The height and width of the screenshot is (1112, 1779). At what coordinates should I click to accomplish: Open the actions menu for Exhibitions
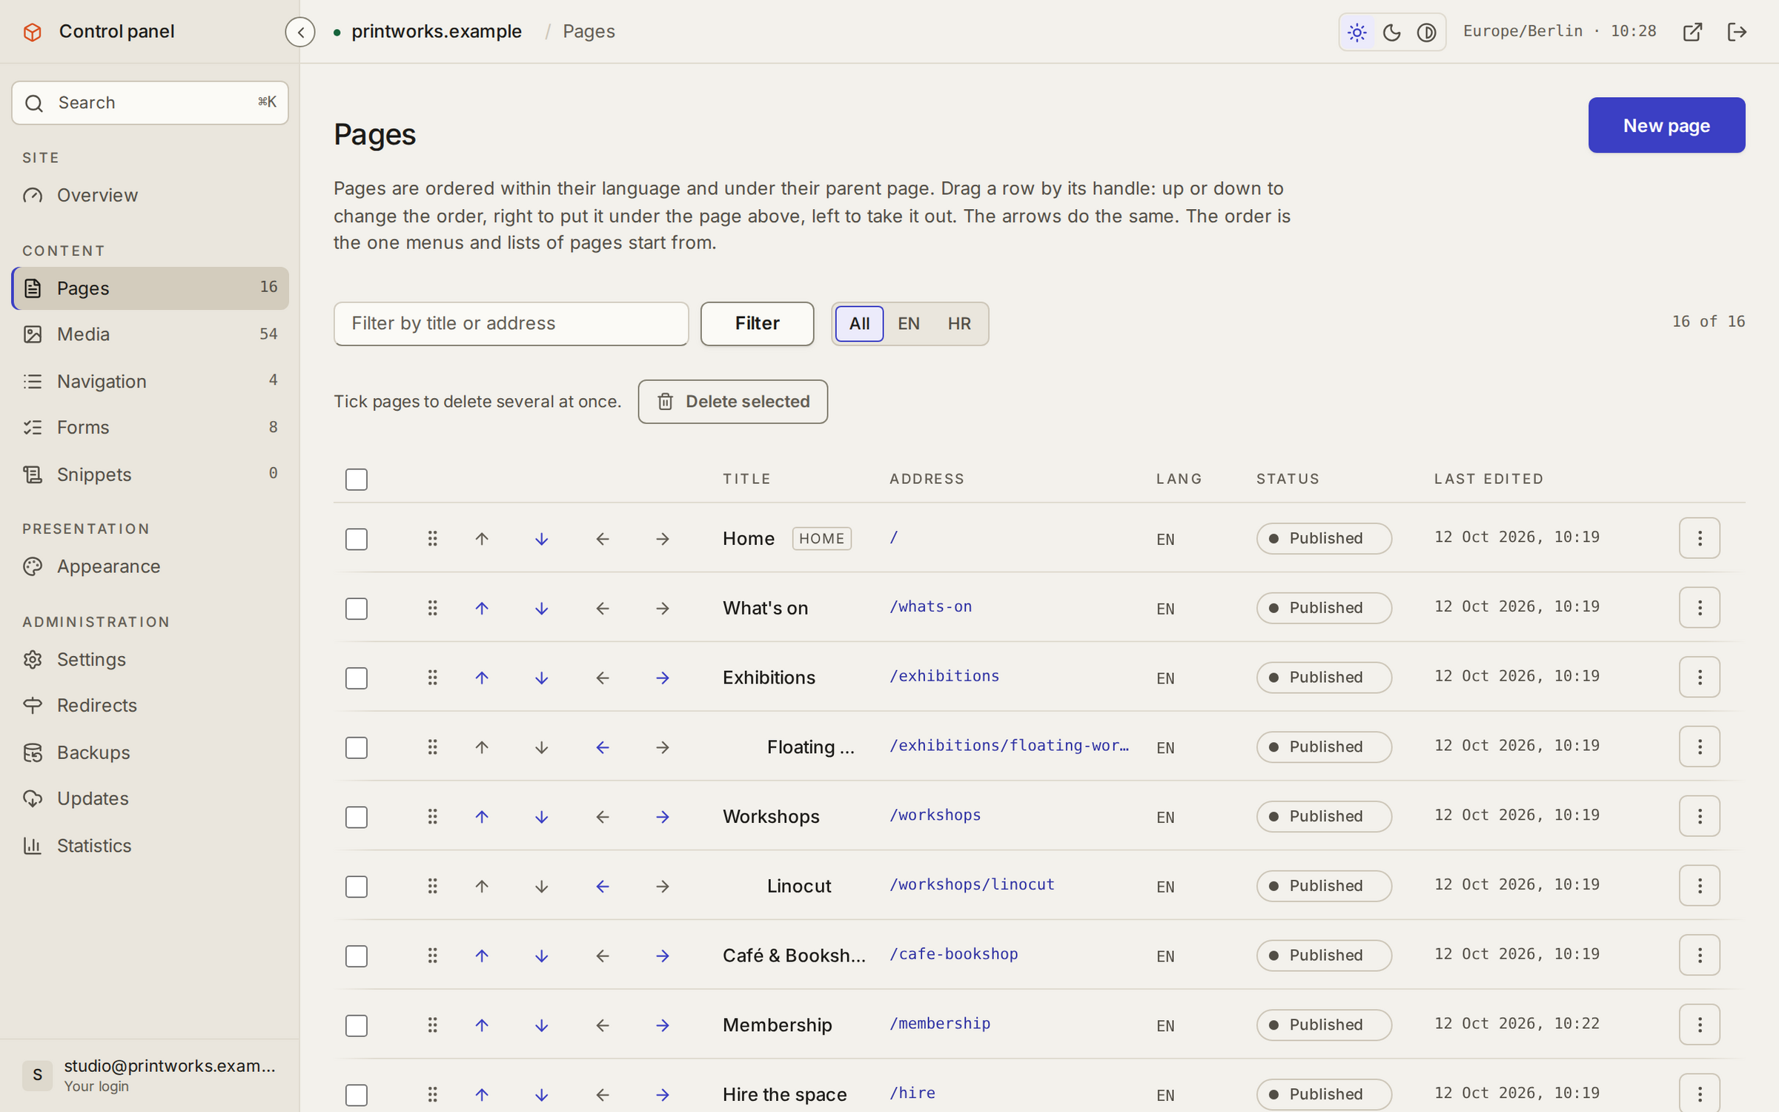click(1700, 678)
